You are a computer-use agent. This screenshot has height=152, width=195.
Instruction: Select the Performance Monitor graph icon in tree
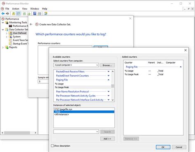coord(10,26)
